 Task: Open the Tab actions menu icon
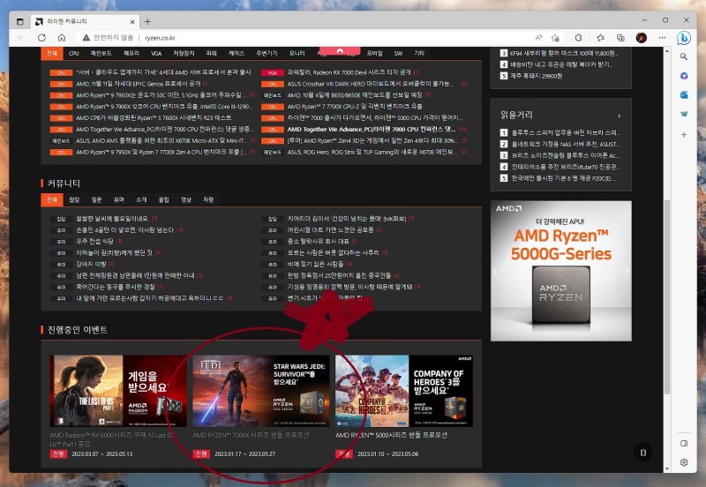coord(19,21)
